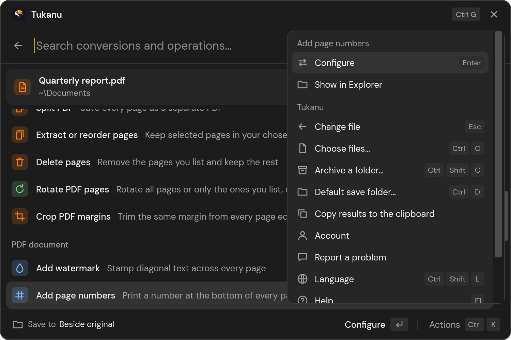The image size is (511, 340).
Task: Select Choose files… in the actions menu
Action: point(390,148)
